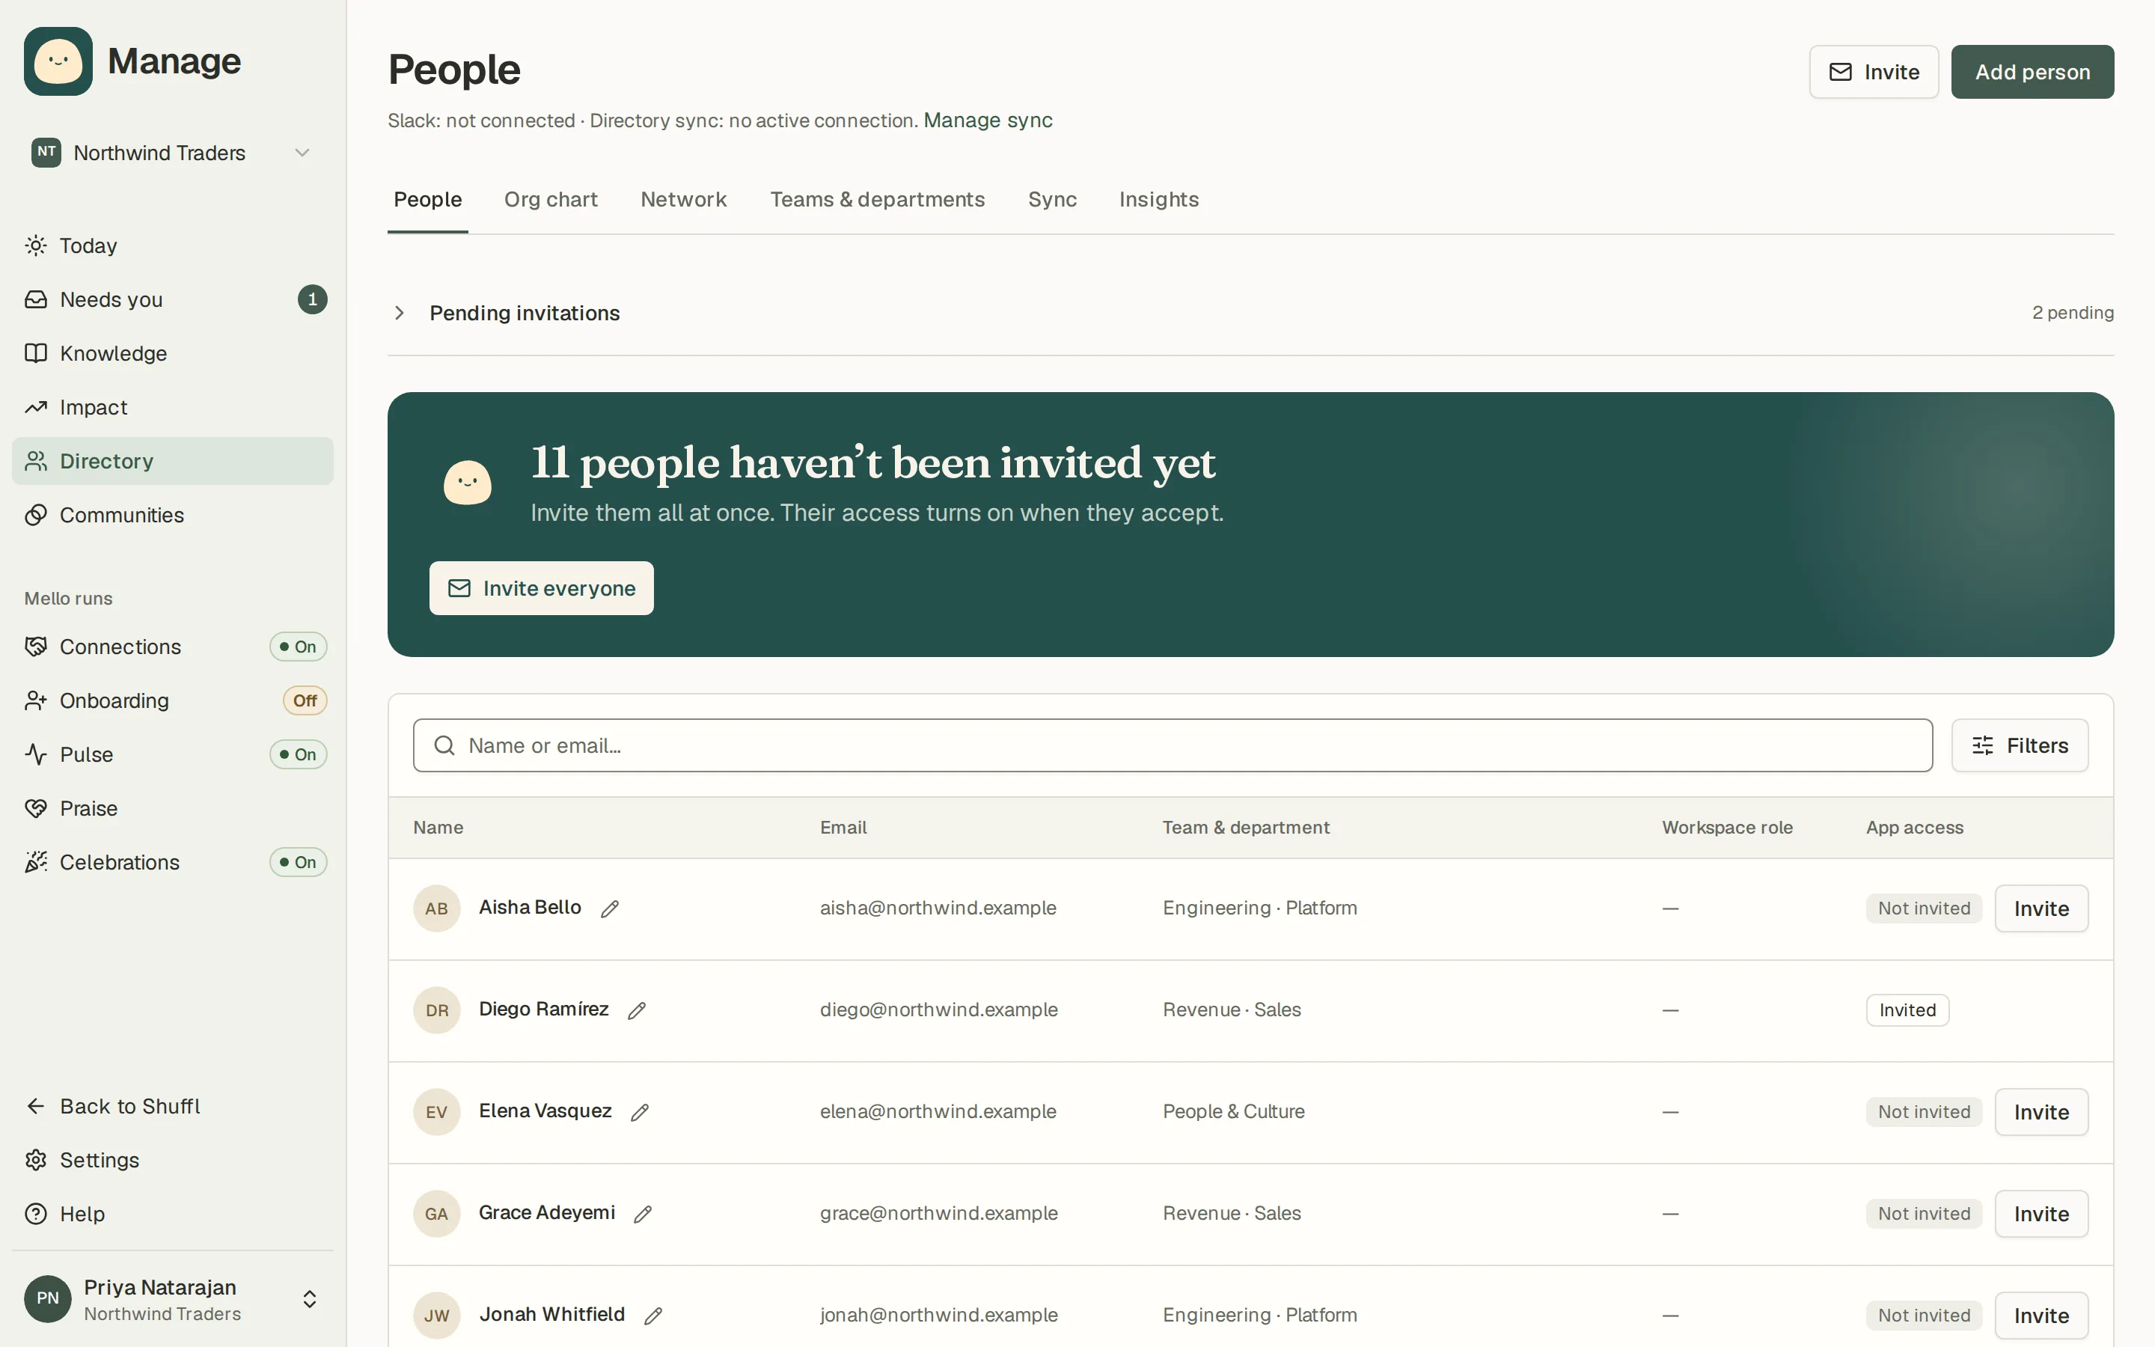The width and height of the screenshot is (2155, 1347).
Task: Open the Northwind Traders workspace dropdown
Action: pos(172,153)
